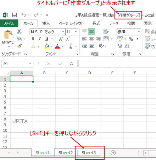Click the Accounting Number Format icon

(120, 39)
